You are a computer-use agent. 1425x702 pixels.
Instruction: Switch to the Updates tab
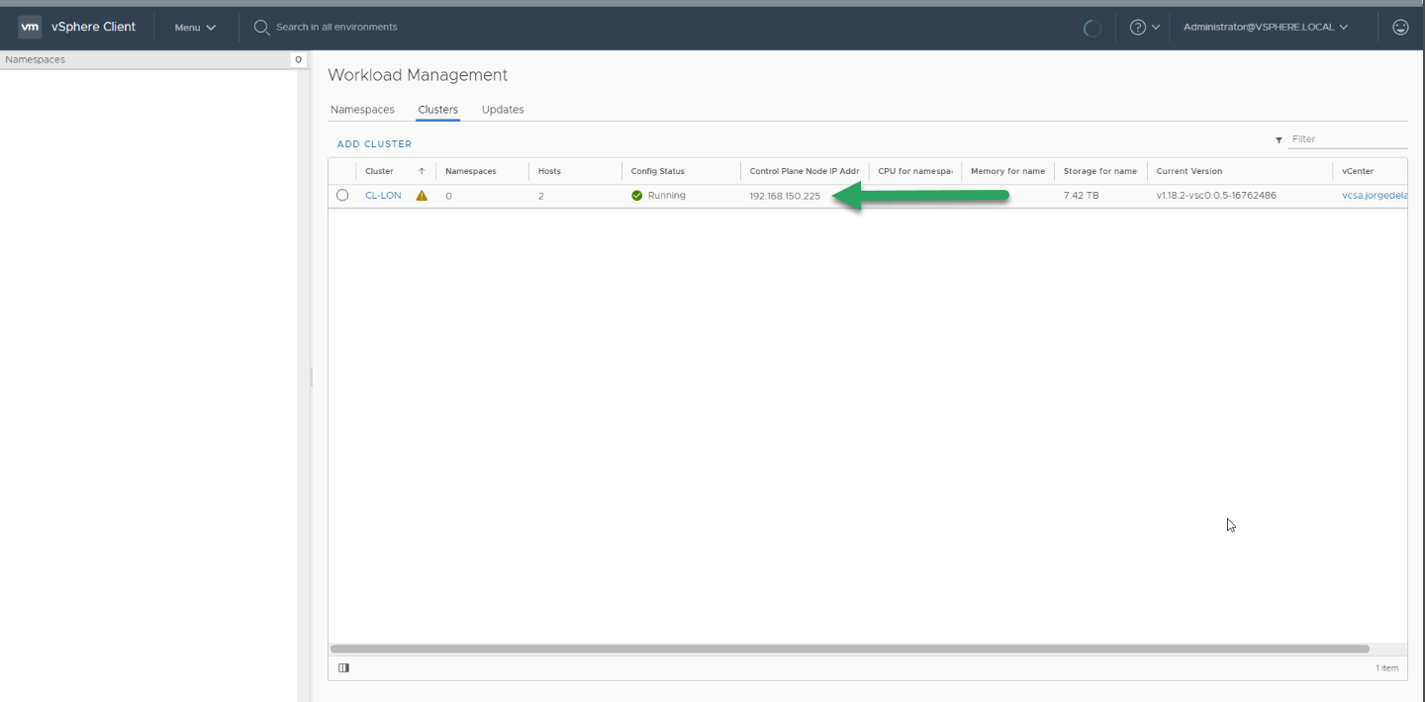click(503, 110)
